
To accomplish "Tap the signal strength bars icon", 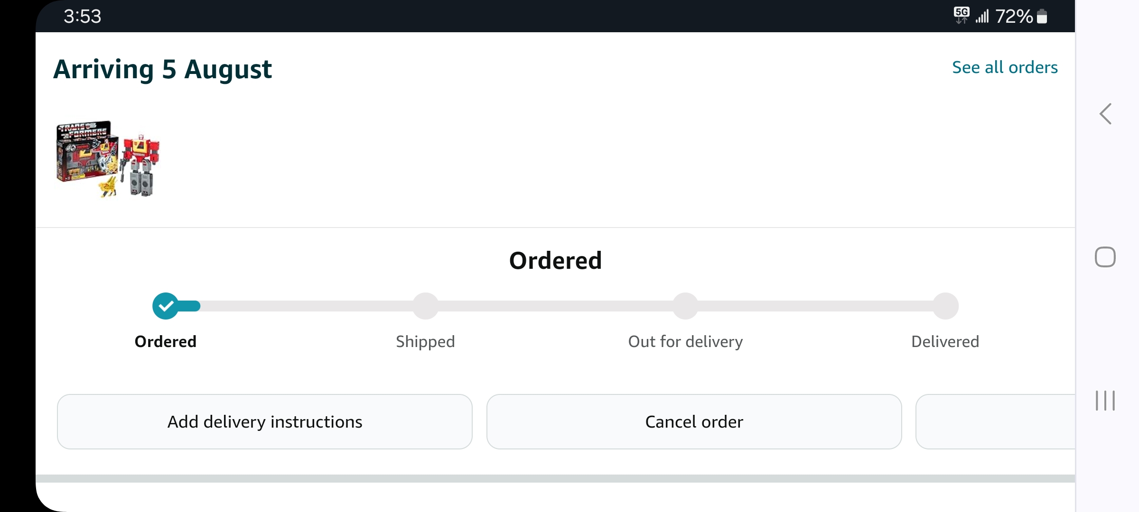I will [982, 17].
